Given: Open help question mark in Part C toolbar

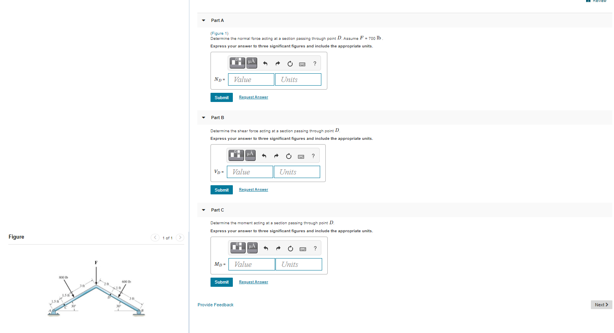Looking at the screenshot, I should pyautogui.click(x=315, y=249).
